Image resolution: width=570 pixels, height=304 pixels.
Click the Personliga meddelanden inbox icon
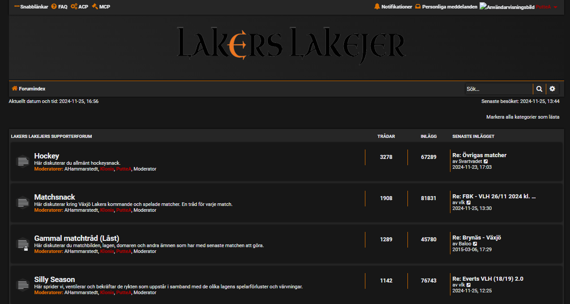coord(418,7)
